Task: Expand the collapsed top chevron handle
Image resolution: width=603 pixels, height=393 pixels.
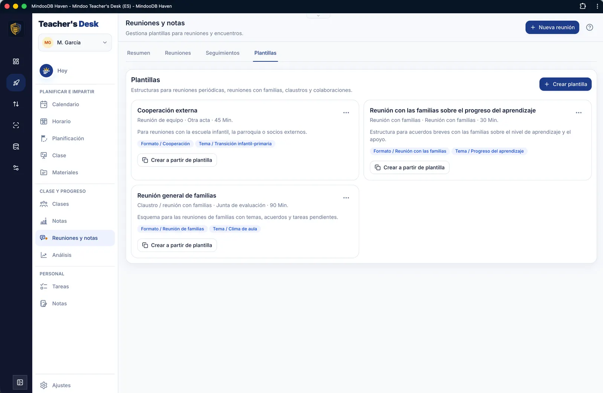Action: [318, 16]
